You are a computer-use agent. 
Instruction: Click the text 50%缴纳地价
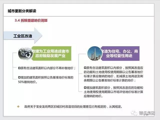pos(28,82)
